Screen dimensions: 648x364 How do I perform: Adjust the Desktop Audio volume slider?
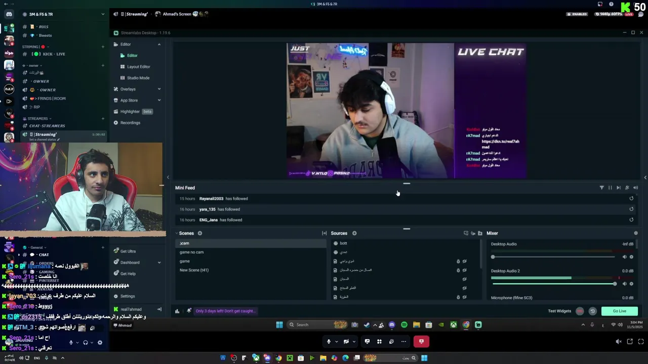pyautogui.click(x=554, y=257)
